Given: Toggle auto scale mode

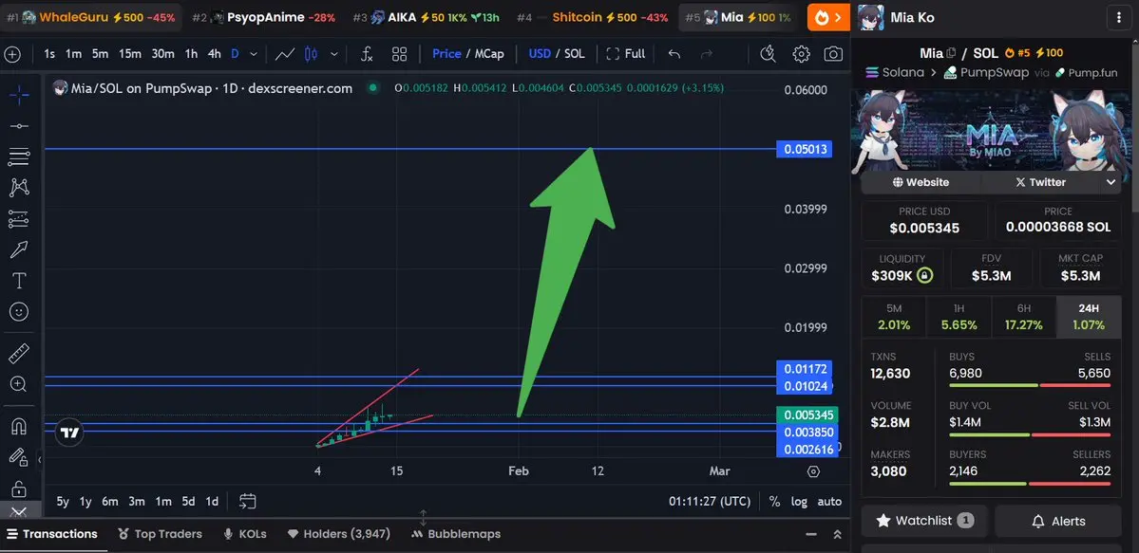Looking at the screenshot, I should [x=829, y=502].
